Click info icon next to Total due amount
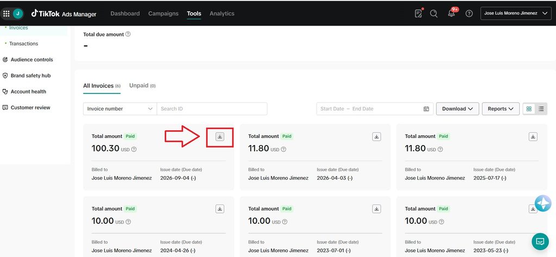Viewport: 556px width, 257px height. click(128, 34)
